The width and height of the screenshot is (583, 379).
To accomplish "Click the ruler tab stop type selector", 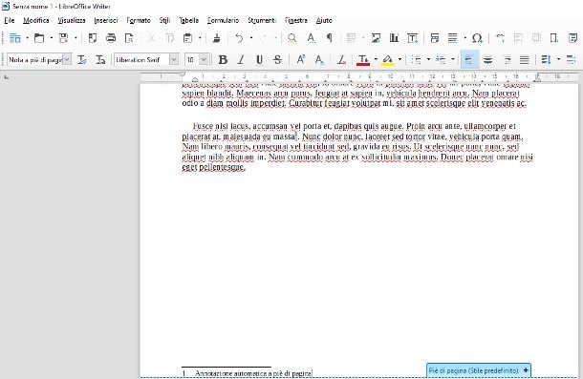I will click(7, 77).
